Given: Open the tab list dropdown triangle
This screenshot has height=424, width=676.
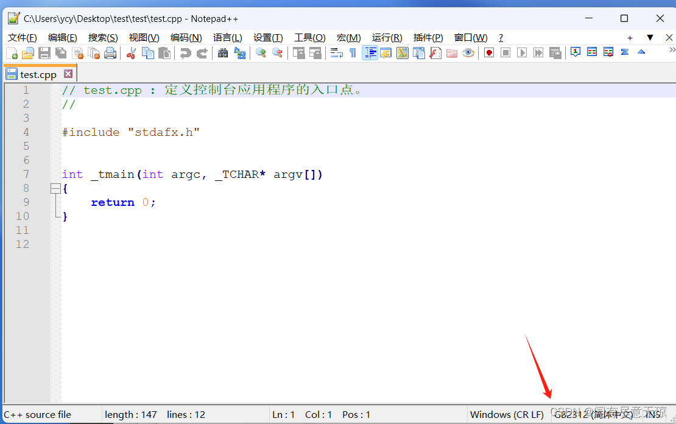Looking at the screenshot, I should coord(650,38).
